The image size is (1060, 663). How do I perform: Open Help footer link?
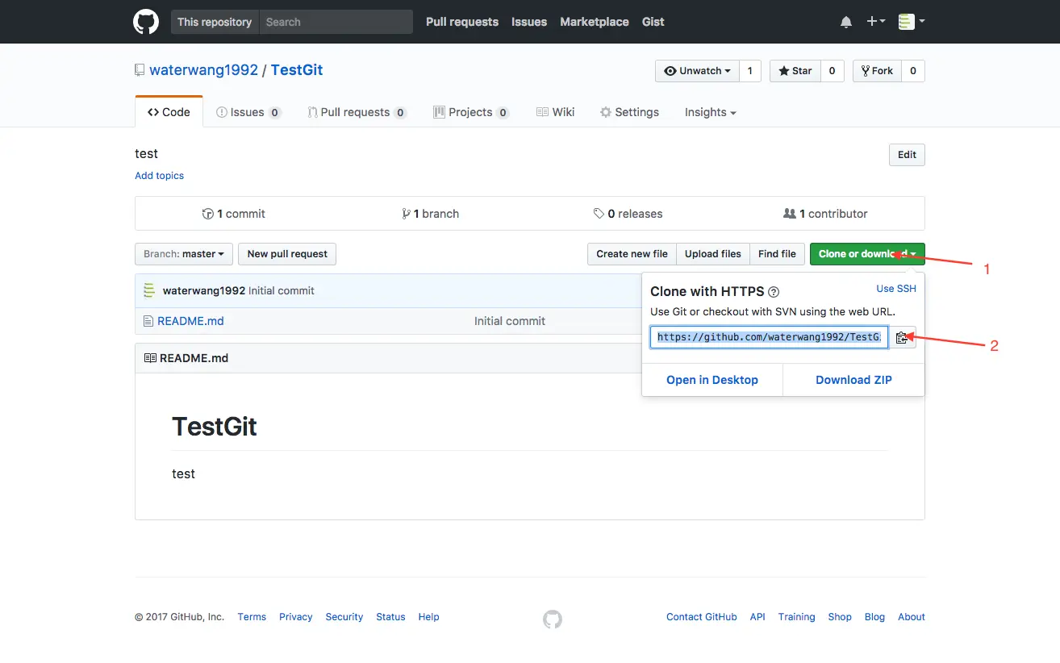coord(428,617)
